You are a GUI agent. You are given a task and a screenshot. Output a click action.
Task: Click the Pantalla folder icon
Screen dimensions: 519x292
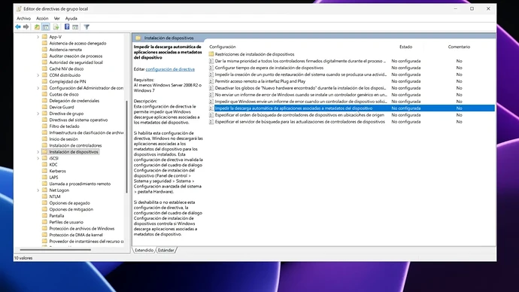click(44, 215)
